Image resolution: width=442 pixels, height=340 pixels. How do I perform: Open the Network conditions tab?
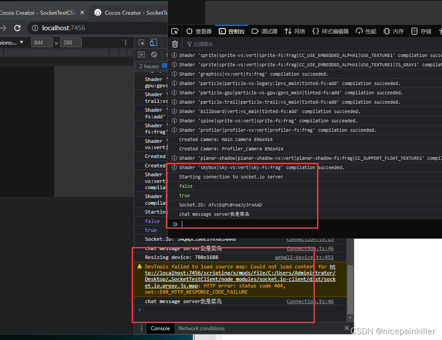coord(201,328)
